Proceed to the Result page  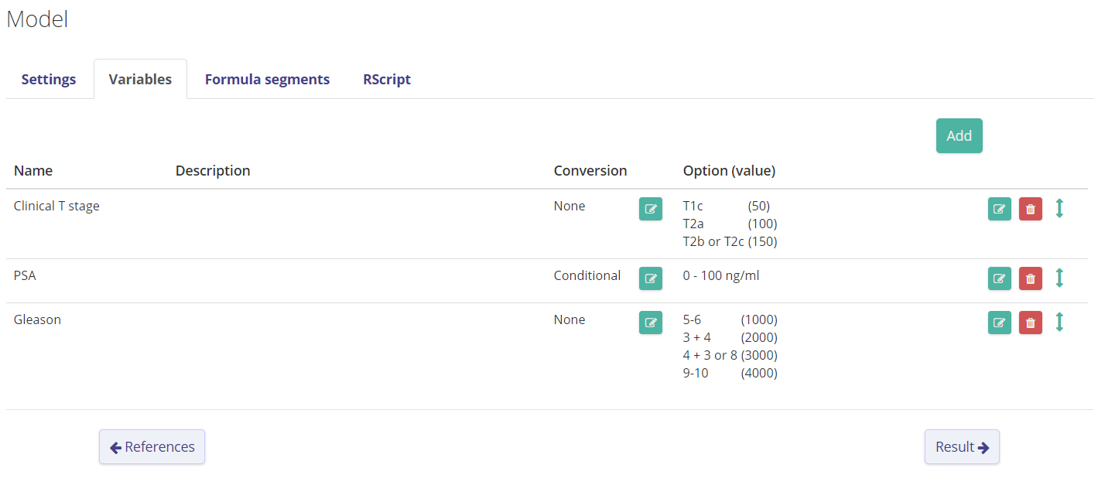coord(961,446)
